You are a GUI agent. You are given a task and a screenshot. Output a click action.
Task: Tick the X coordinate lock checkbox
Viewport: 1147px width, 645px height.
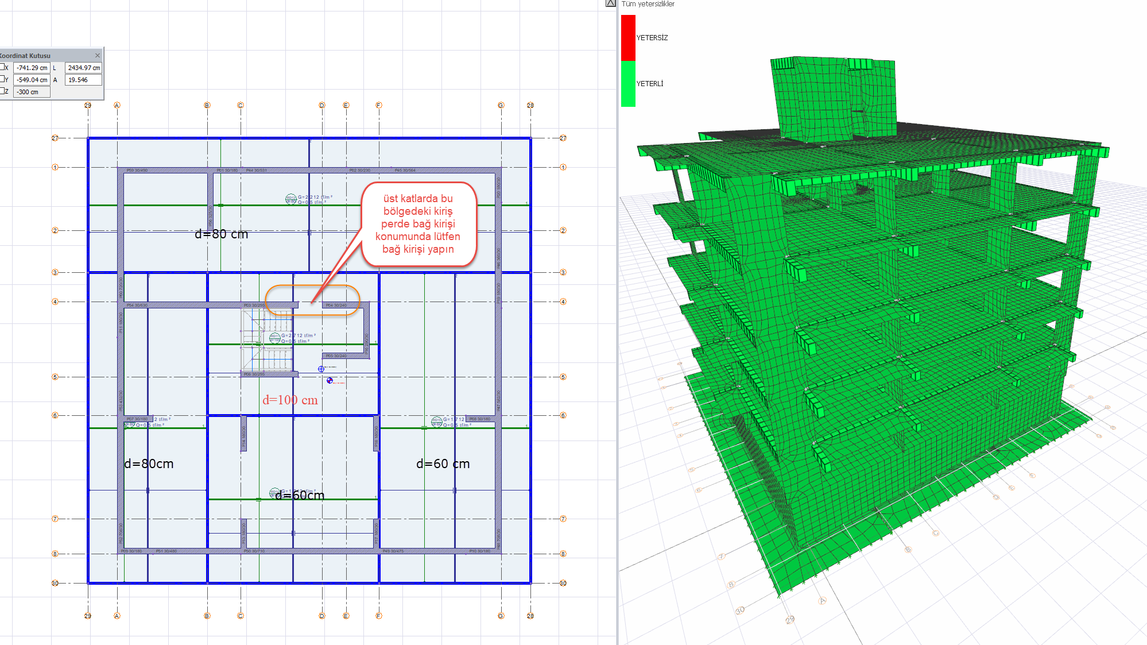pos(2,67)
